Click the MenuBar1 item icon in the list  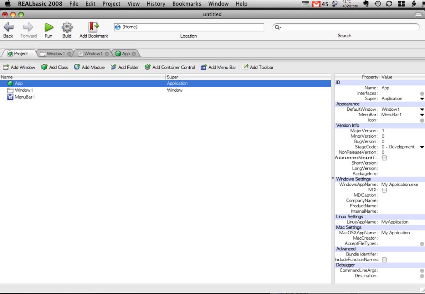(x=10, y=97)
